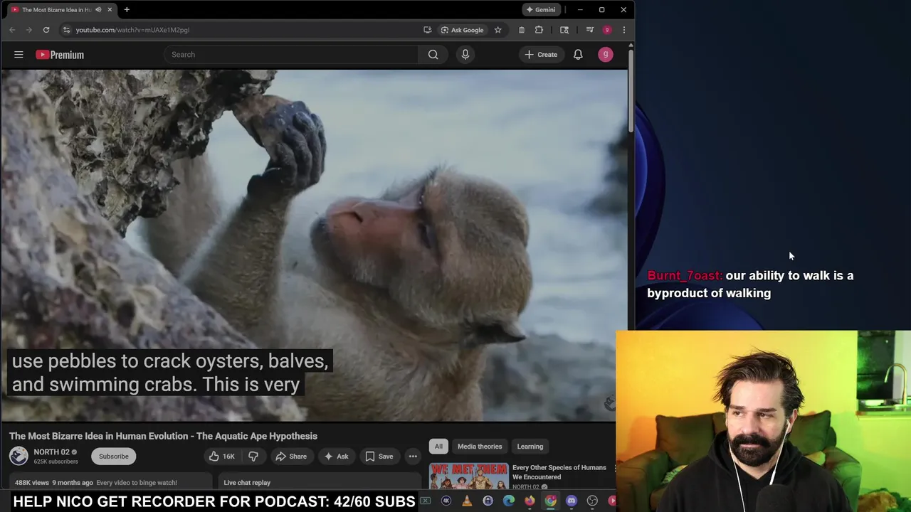Reload the page in Chrome
This screenshot has height=512, width=911.
tap(46, 30)
